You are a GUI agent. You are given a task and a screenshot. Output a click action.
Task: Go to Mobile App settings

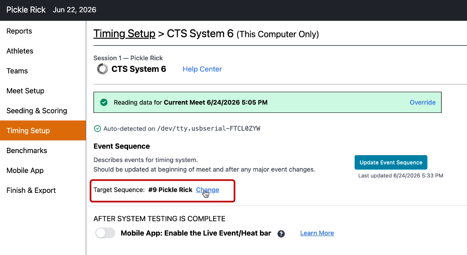(43, 170)
